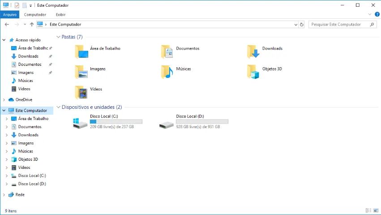Open the Downloads folder icon
This screenshot has width=381, height=215.
click(x=253, y=52)
